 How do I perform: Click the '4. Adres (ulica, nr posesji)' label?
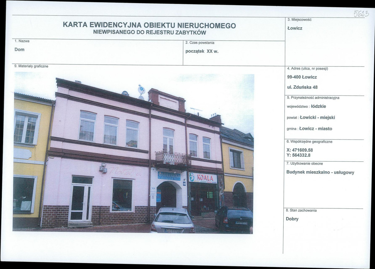tap(308, 69)
